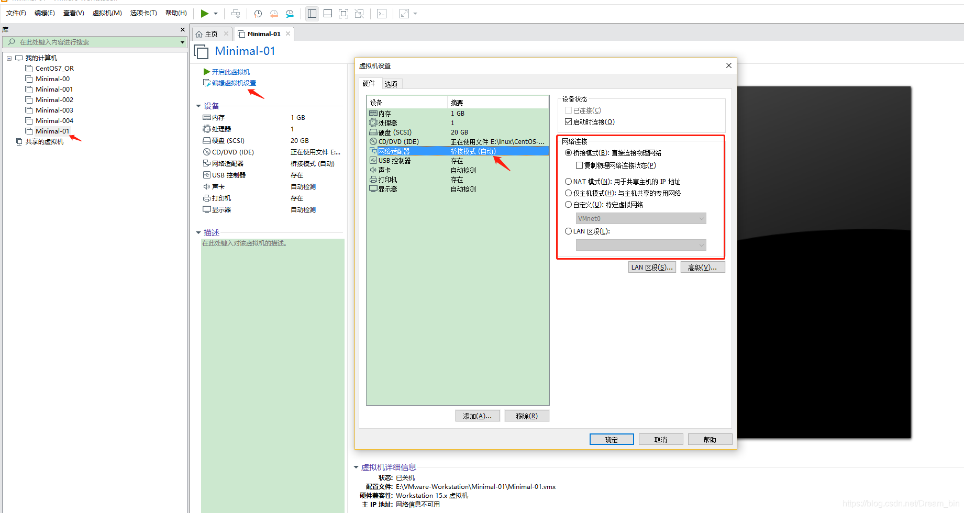This screenshot has height=513, width=964.
Task: Select 共享的虚拟机 in the library tree
Action: [45, 142]
